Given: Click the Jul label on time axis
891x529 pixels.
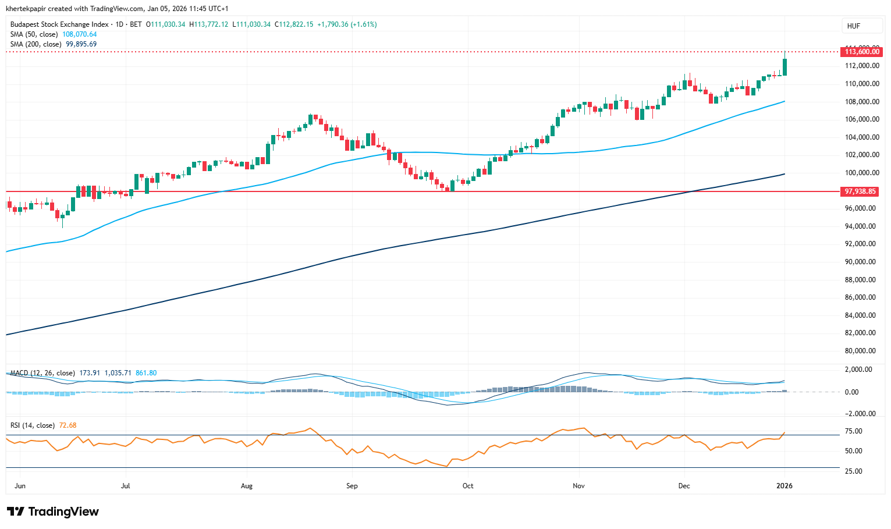Looking at the screenshot, I should 125,485.
